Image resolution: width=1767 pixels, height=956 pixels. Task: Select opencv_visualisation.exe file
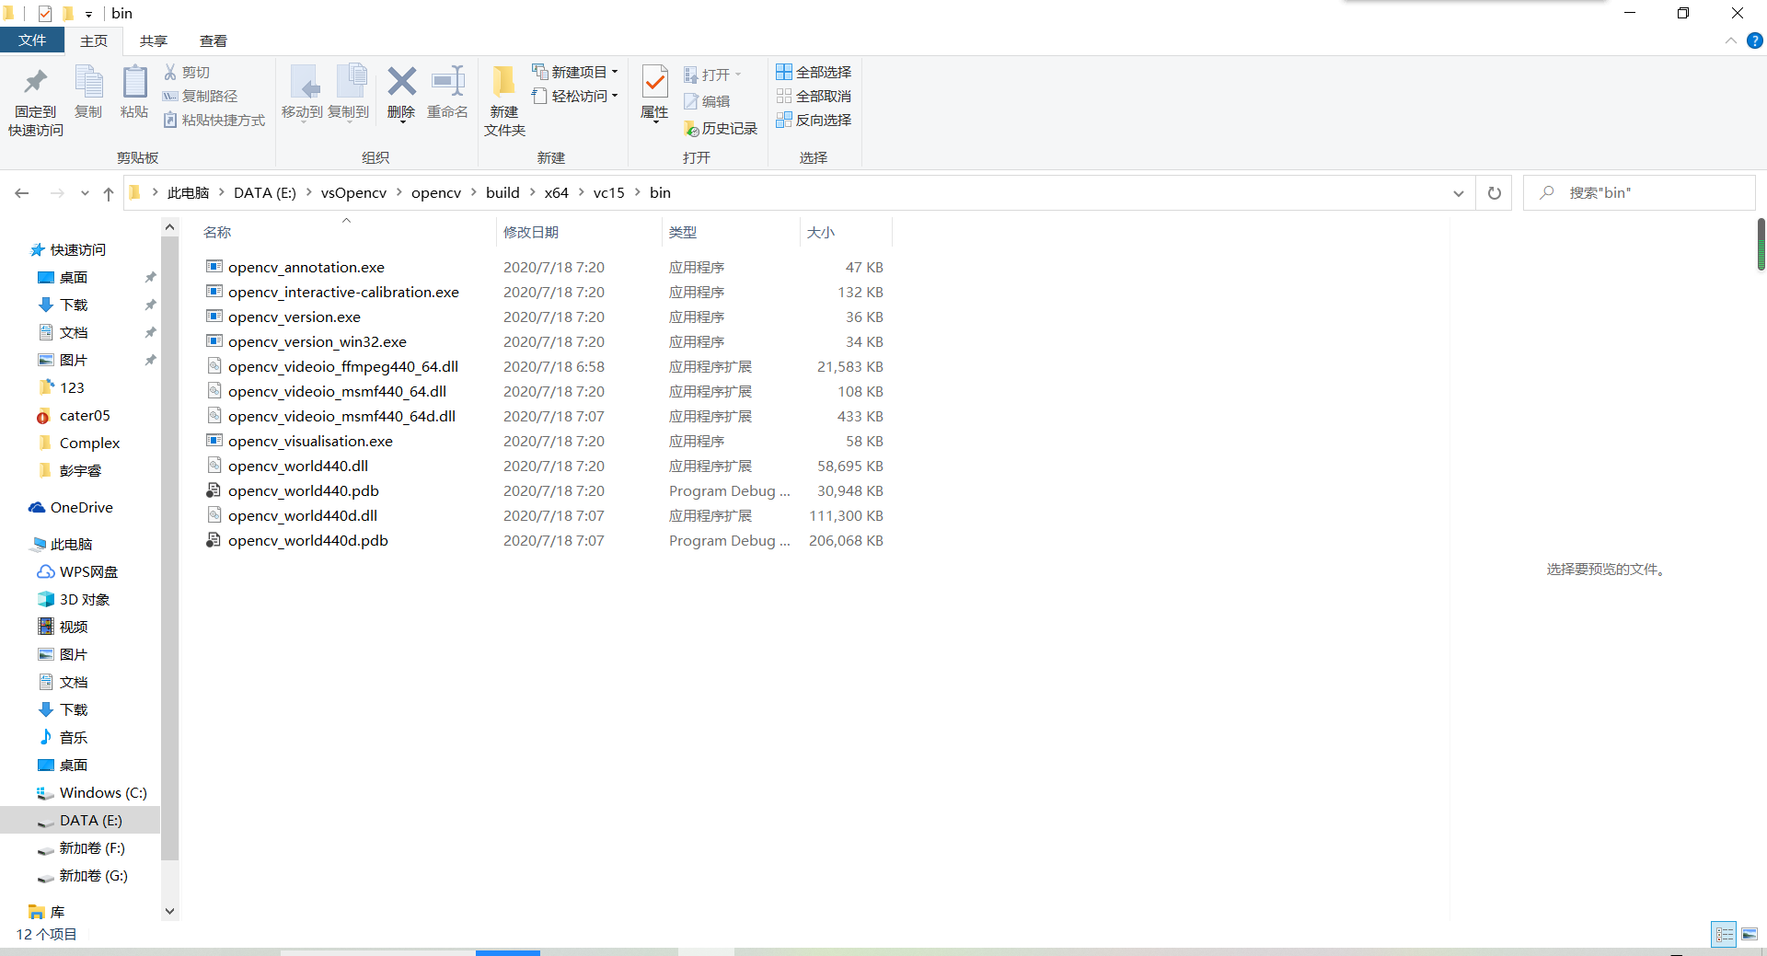tap(310, 441)
